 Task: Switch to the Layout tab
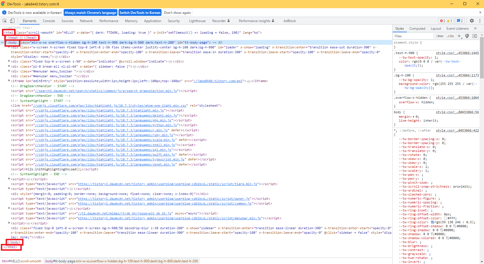(436, 29)
